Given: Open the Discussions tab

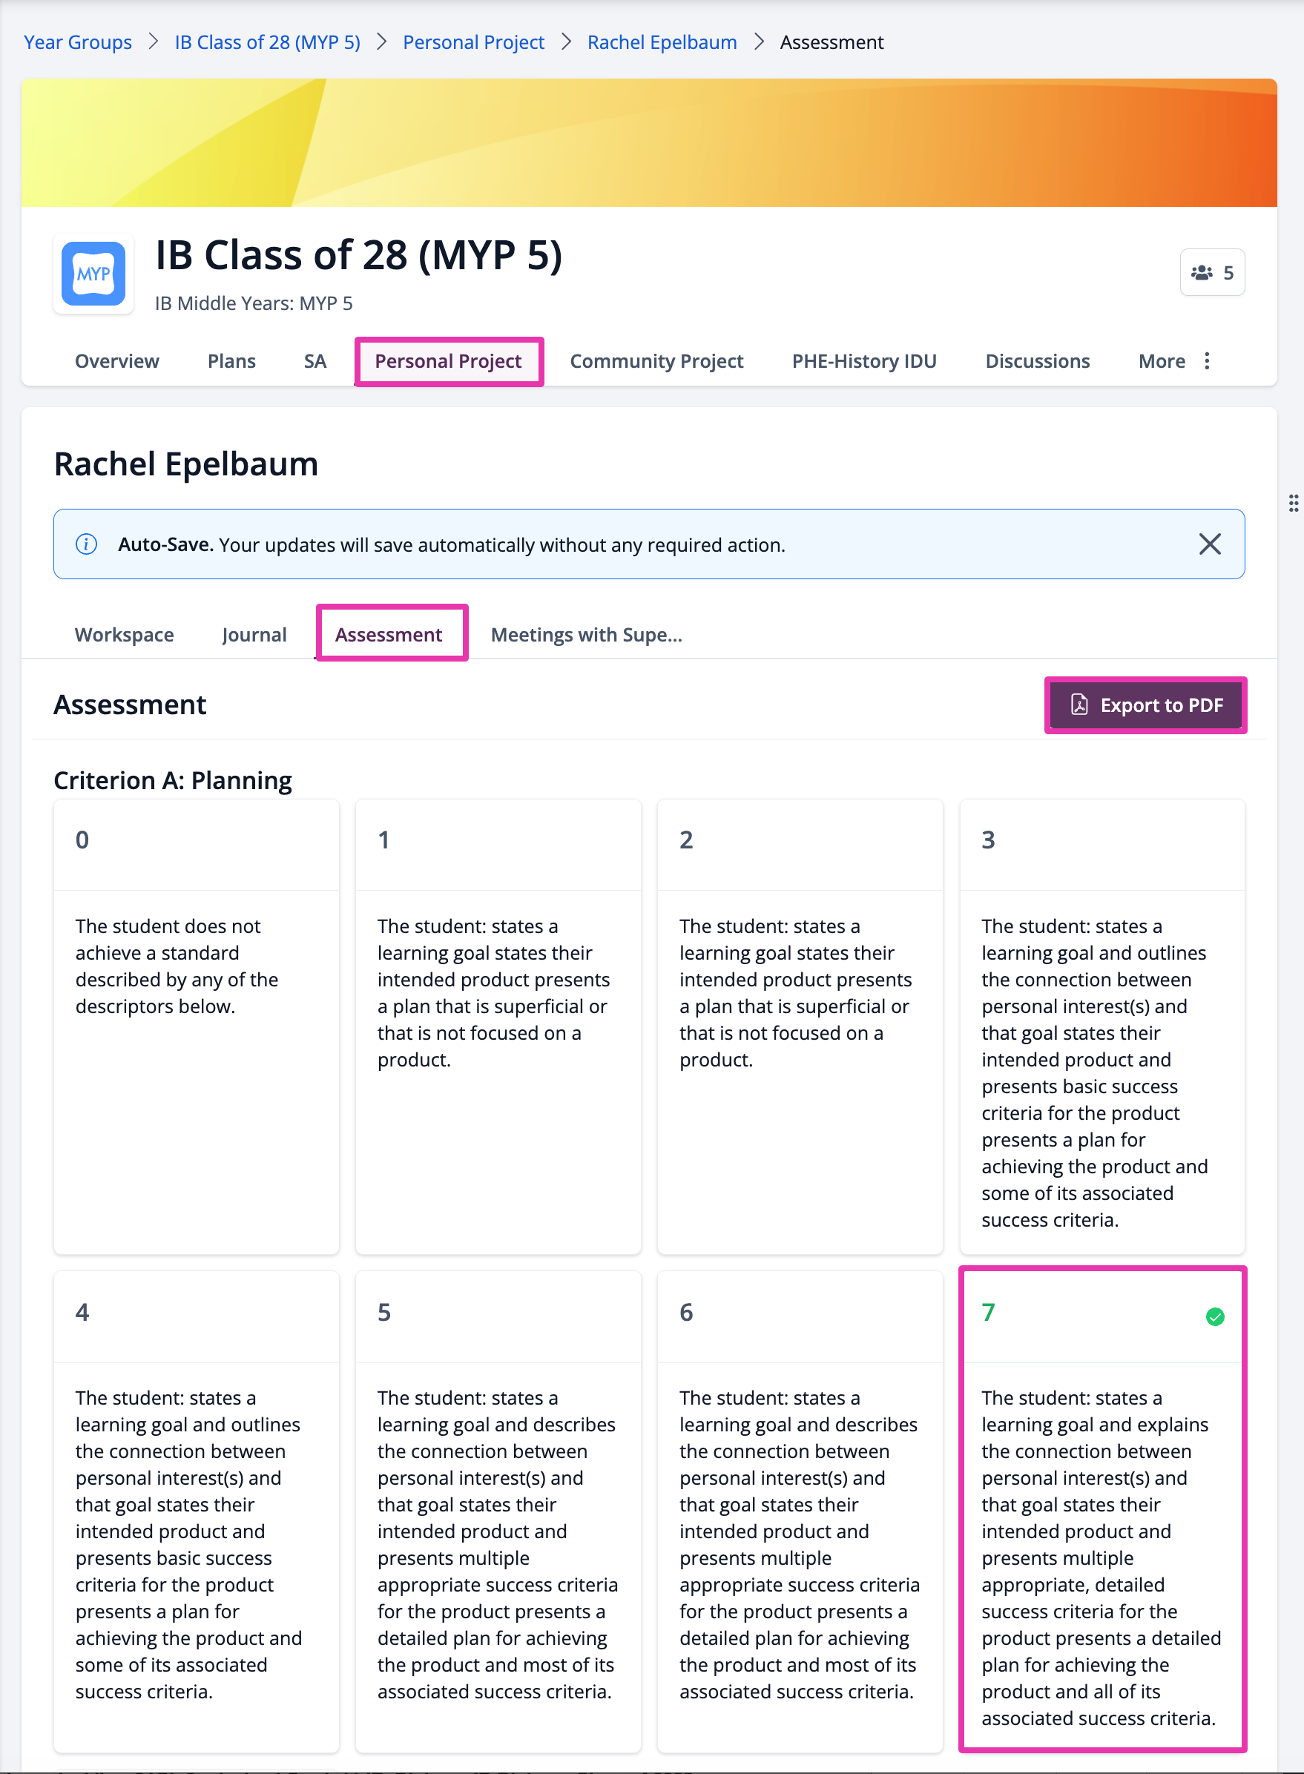Looking at the screenshot, I should pos(1037,361).
